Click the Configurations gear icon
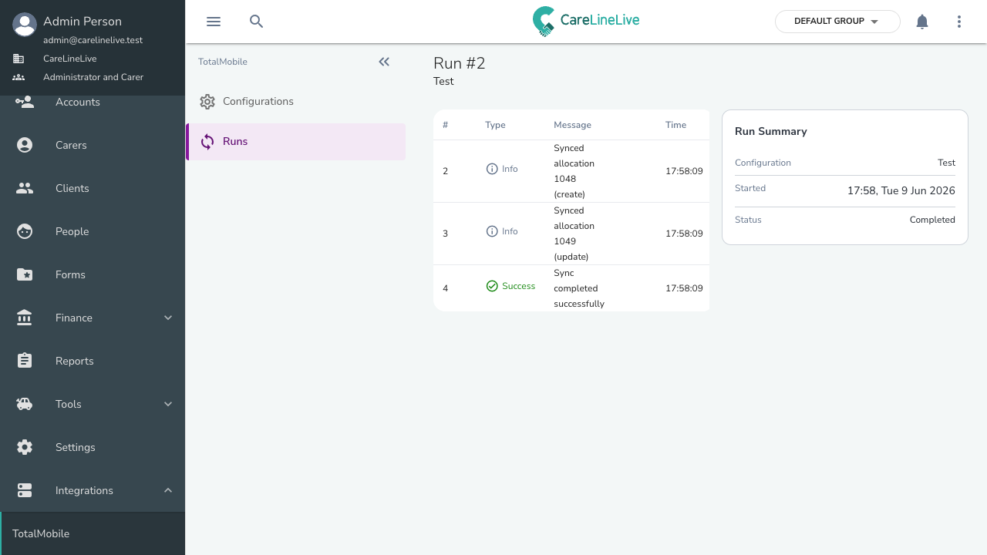Screen dimensions: 987x555 pos(207,102)
